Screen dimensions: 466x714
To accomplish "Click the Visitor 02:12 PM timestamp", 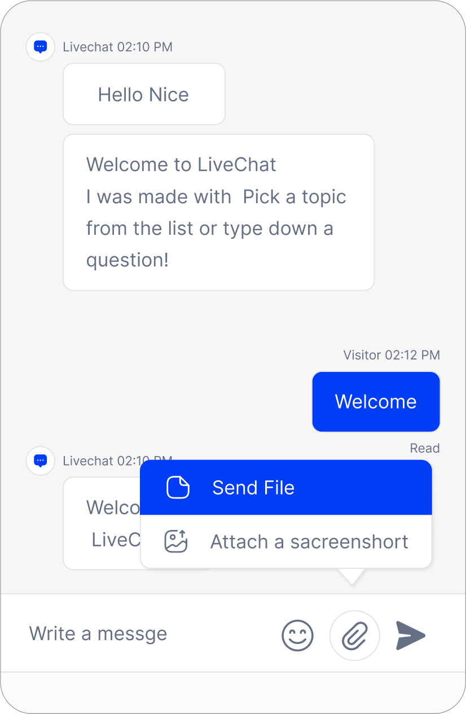I will 392,355.
